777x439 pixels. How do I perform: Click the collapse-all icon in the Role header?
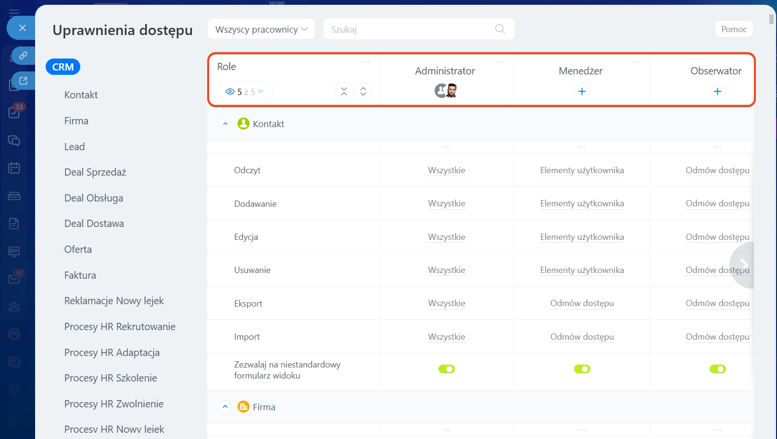343,92
